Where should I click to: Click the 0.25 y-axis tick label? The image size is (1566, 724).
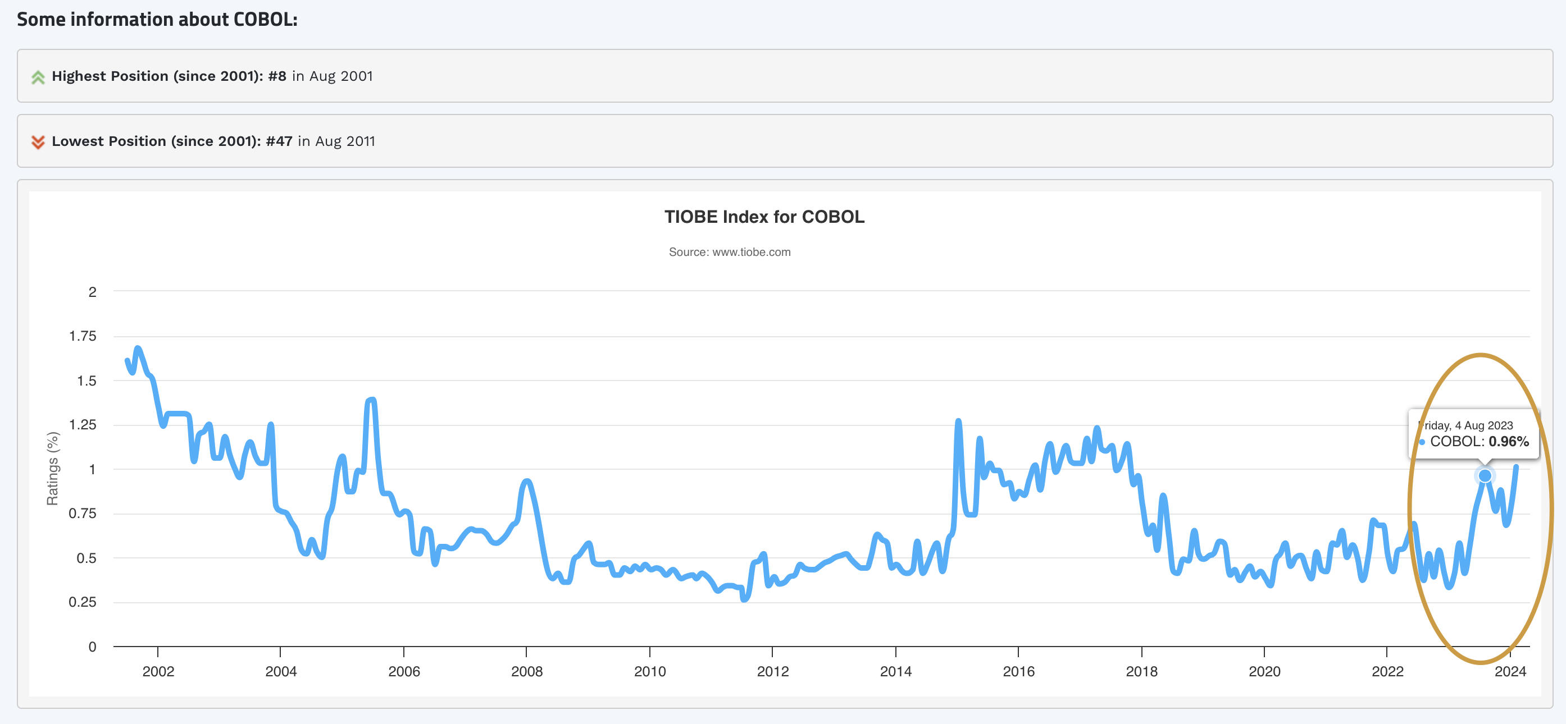[83, 602]
